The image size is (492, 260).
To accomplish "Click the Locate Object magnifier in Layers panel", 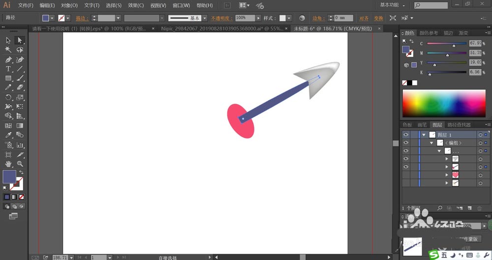I will tap(440, 208).
